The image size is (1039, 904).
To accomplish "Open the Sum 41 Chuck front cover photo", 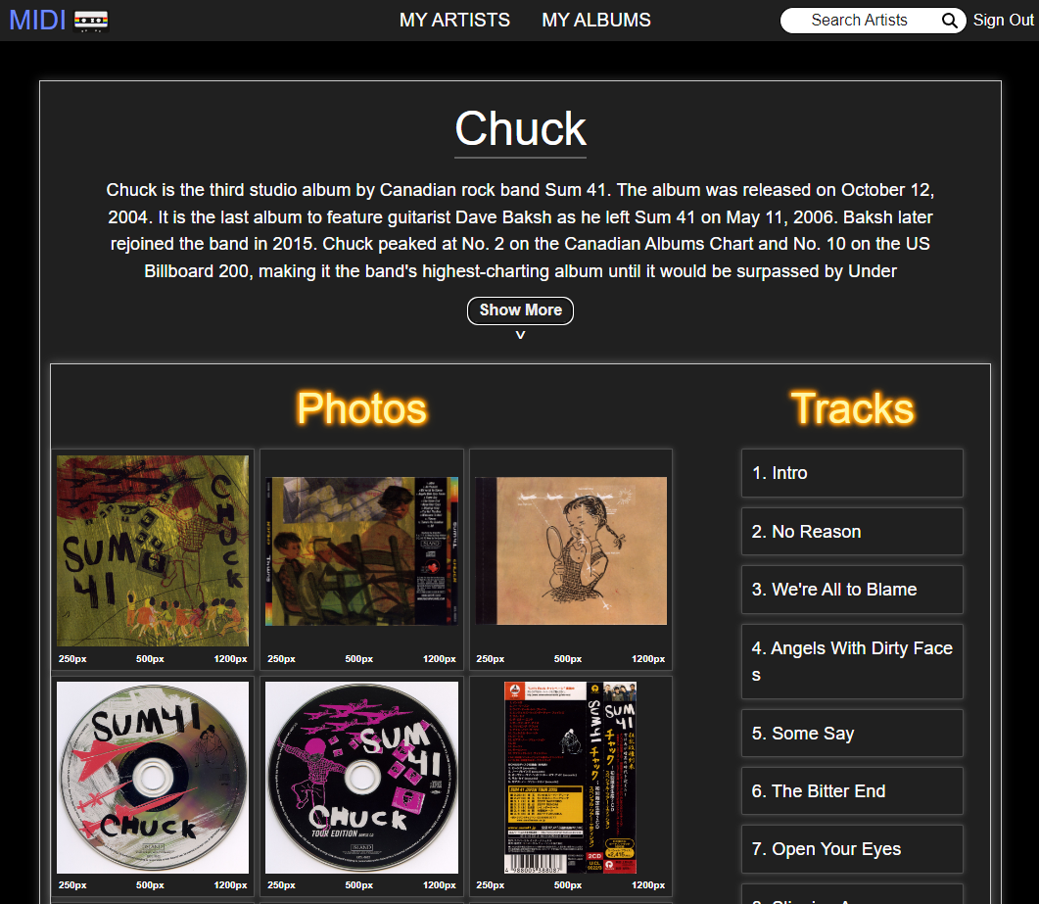I will (153, 550).
